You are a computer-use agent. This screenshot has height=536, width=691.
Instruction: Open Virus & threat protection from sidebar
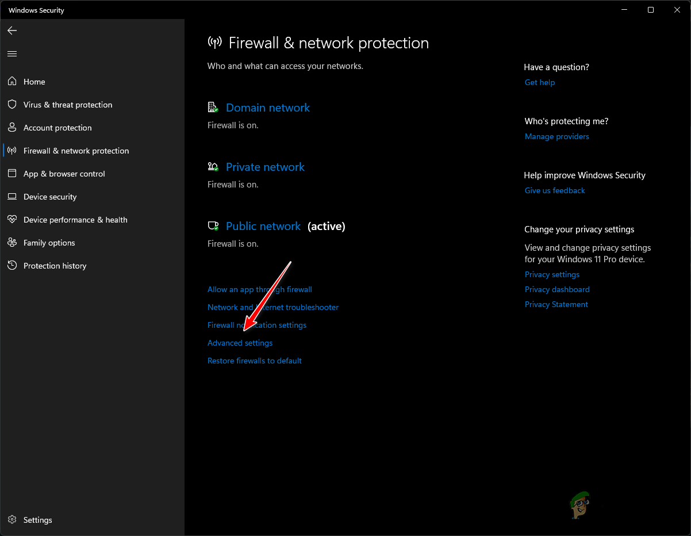(x=67, y=105)
